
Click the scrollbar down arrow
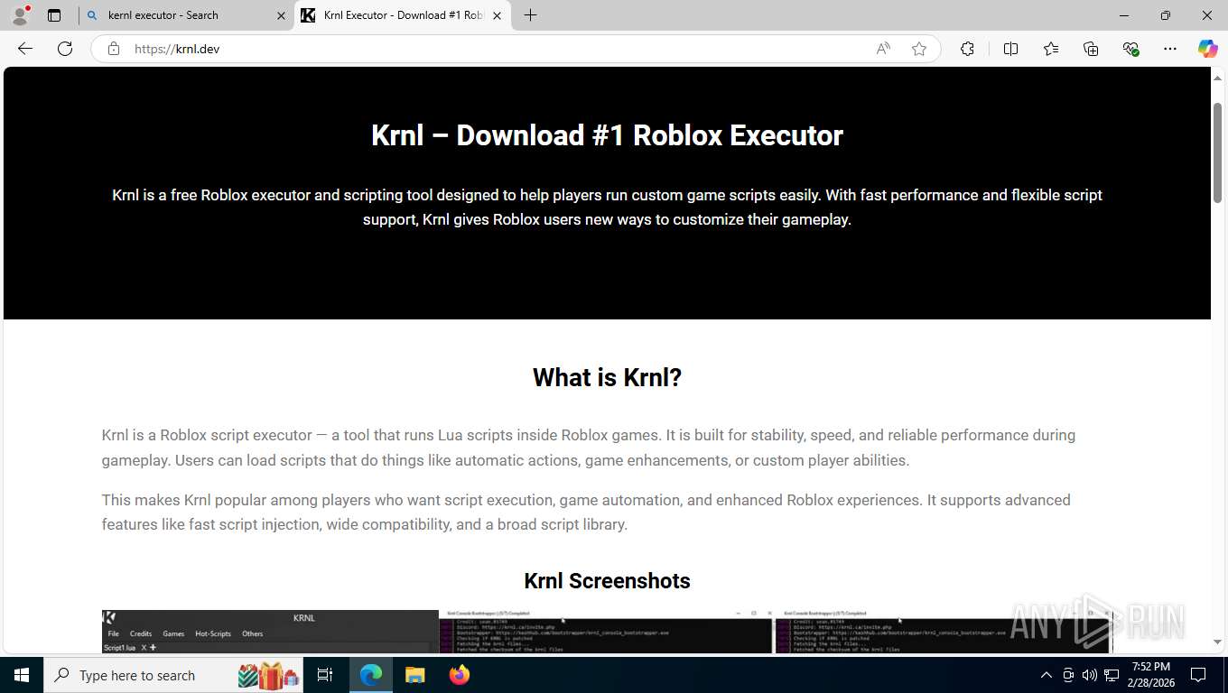point(1217,642)
